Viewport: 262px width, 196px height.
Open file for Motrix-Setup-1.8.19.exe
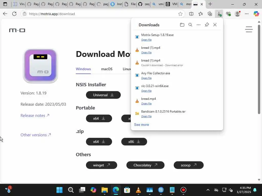tap(146, 40)
